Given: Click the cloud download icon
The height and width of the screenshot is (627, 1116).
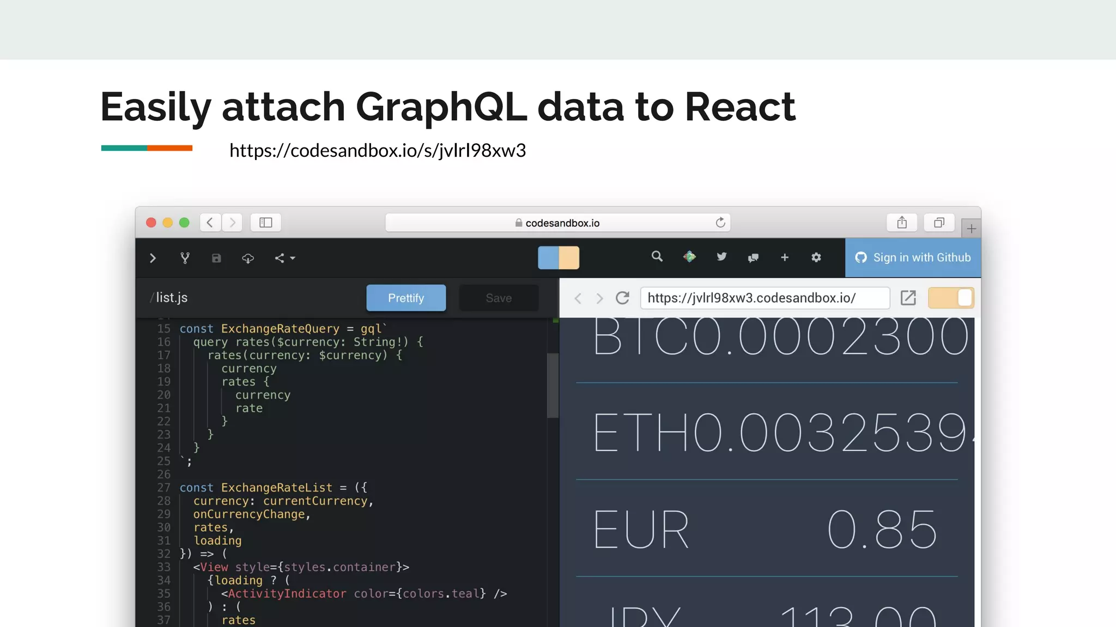Looking at the screenshot, I should [x=248, y=258].
